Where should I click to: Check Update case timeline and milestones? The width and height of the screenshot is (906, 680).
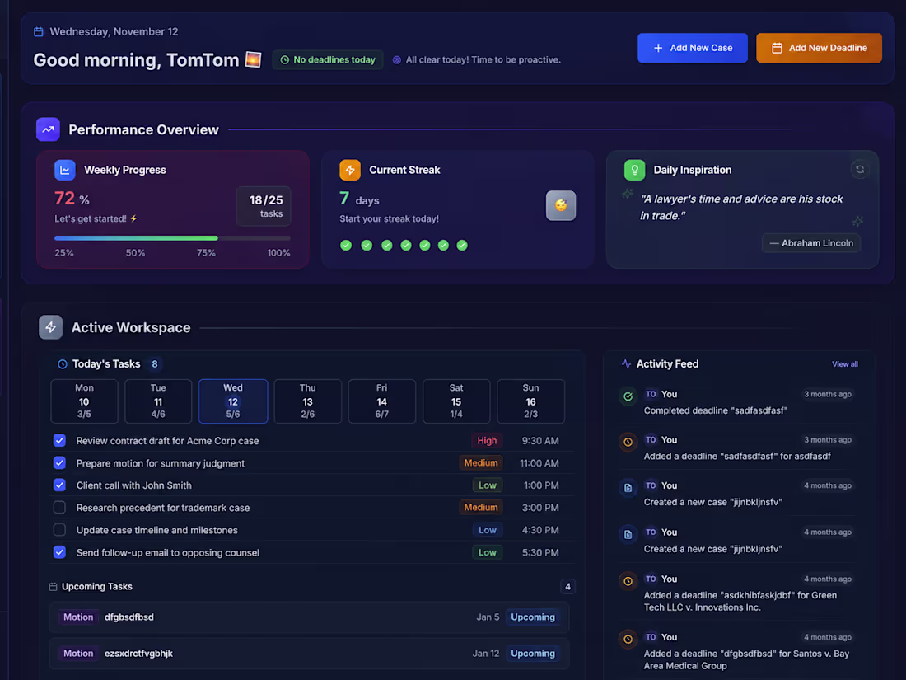59,530
